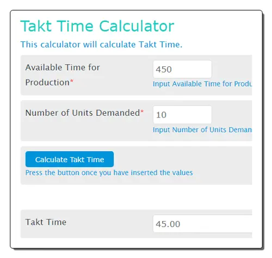The width and height of the screenshot is (272, 258).
Task: Click the 'Press the button once' helper text
Action: 109,173
